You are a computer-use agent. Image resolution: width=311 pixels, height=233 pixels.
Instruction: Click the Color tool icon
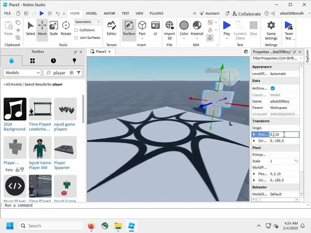[x=184, y=25]
